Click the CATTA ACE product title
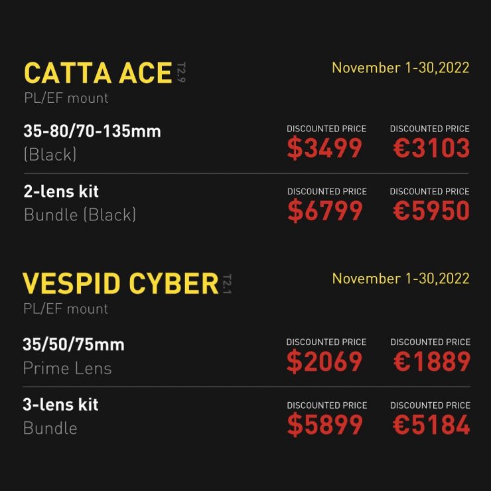This screenshot has width=491, height=491. 98,74
